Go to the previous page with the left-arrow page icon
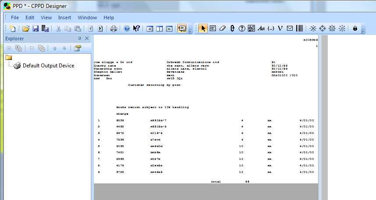 91,28
